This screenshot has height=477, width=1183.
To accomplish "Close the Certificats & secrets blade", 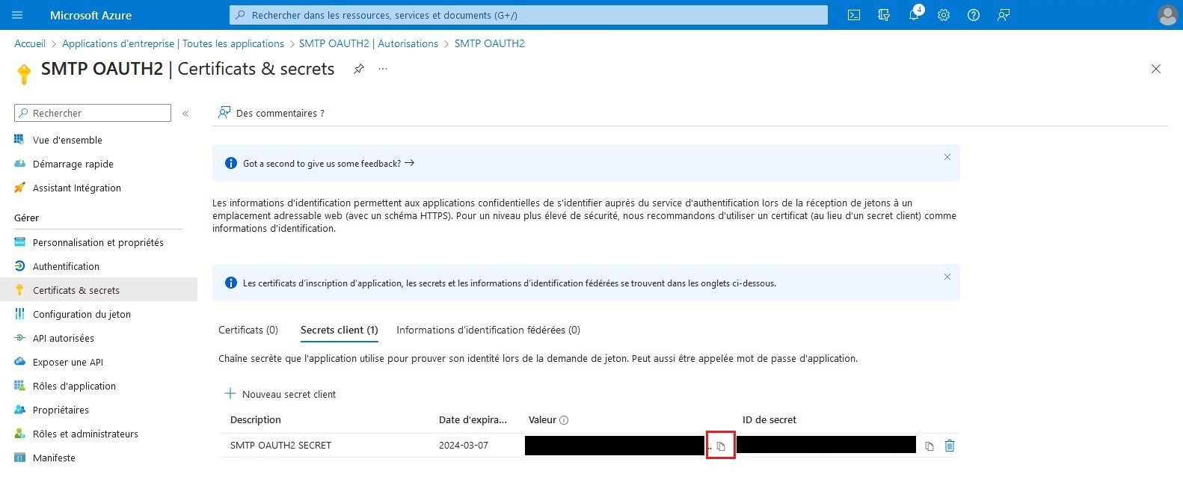I will pos(1156,69).
